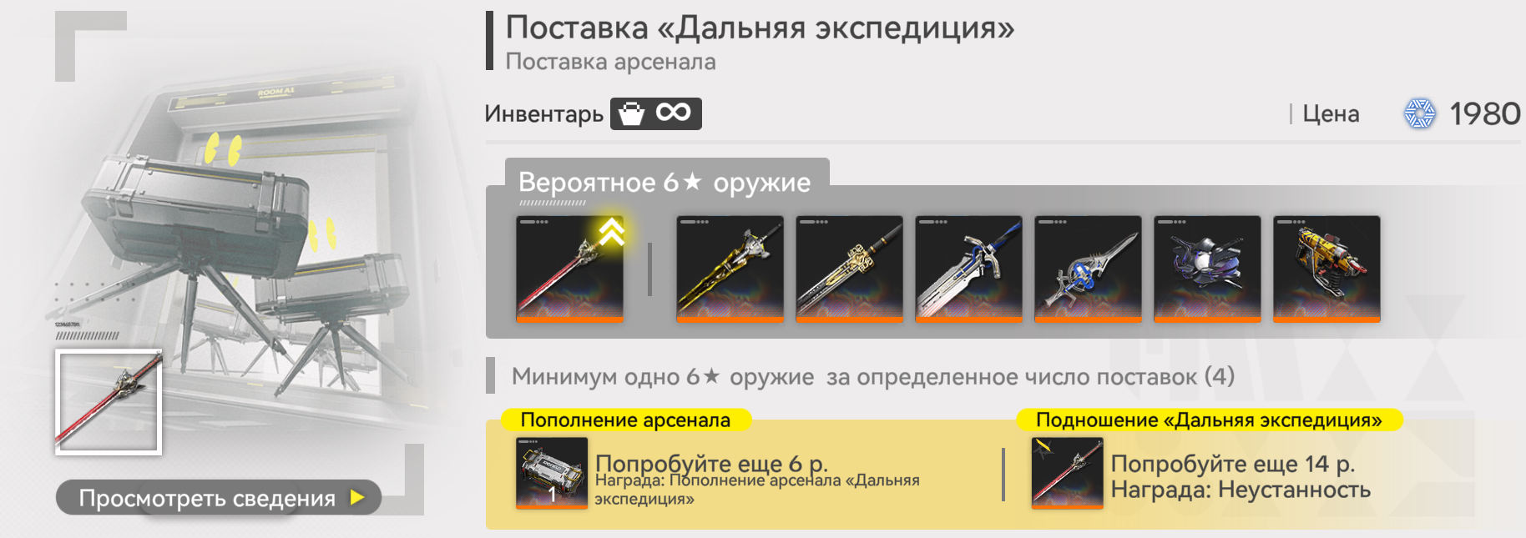The width and height of the screenshot is (1526, 538).
Task: Click the inventory basket icon
Action: click(632, 113)
